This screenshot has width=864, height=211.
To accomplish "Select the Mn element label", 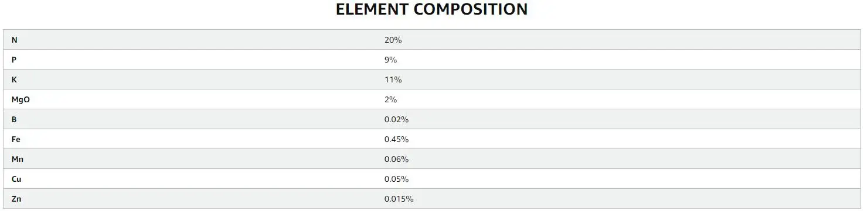I will point(17,159).
